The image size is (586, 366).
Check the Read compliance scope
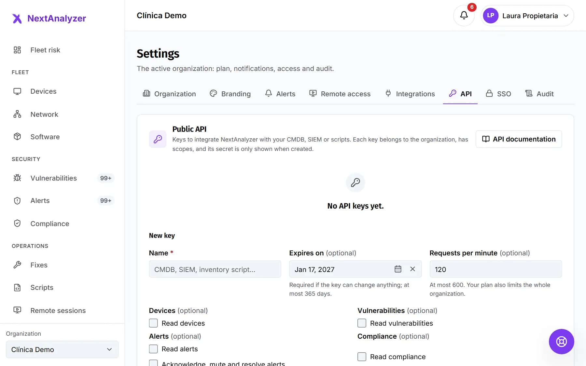pos(362,357)
